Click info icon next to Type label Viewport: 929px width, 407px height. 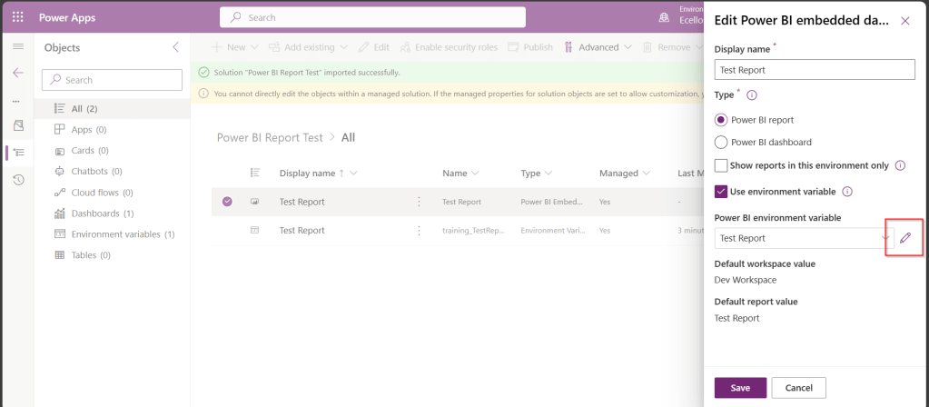(x=752, y=94)
